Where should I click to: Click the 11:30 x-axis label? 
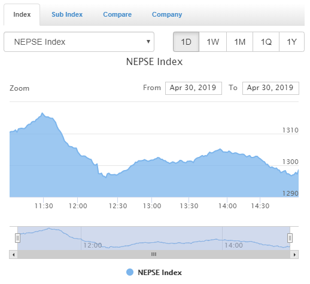point(44,206)
